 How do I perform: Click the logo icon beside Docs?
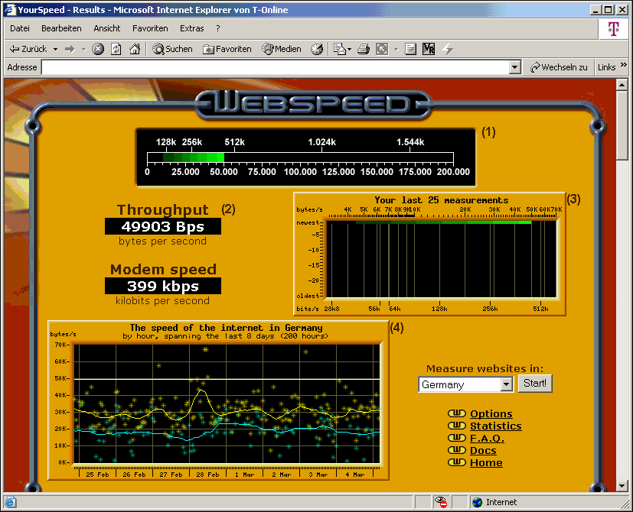click(x=457, y=450)
